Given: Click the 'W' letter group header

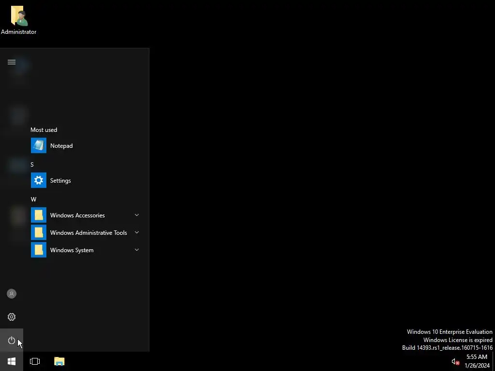Looking at the screenshot, I should point(33,199).
